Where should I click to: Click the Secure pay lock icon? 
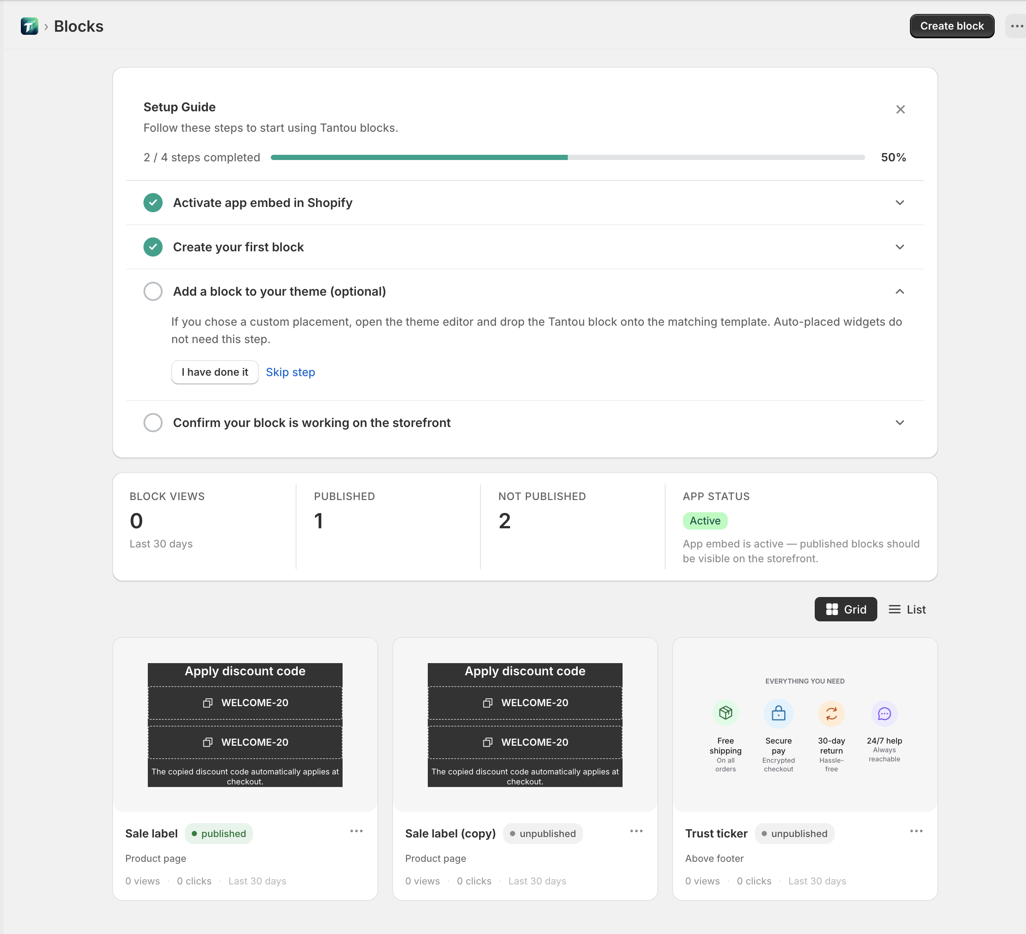tap(778, 713)
